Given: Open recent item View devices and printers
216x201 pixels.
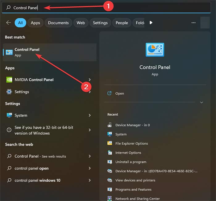Looking at the screenshot, I should 135,180.
